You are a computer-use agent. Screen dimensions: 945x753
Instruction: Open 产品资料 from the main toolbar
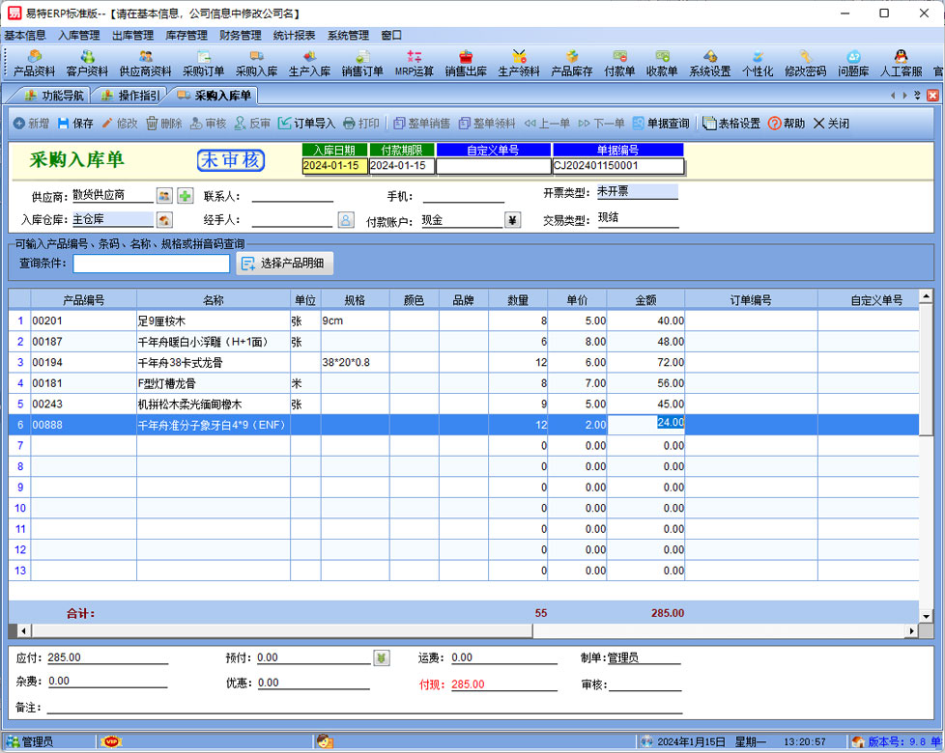click(x=34, y=64)
